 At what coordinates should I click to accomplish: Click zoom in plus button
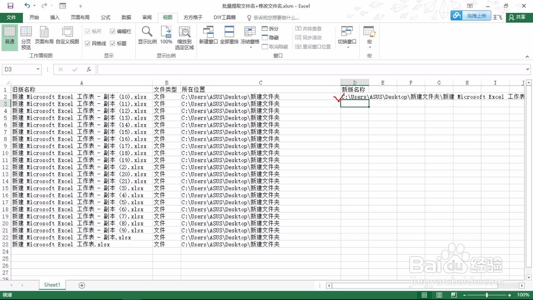[509, 295]
